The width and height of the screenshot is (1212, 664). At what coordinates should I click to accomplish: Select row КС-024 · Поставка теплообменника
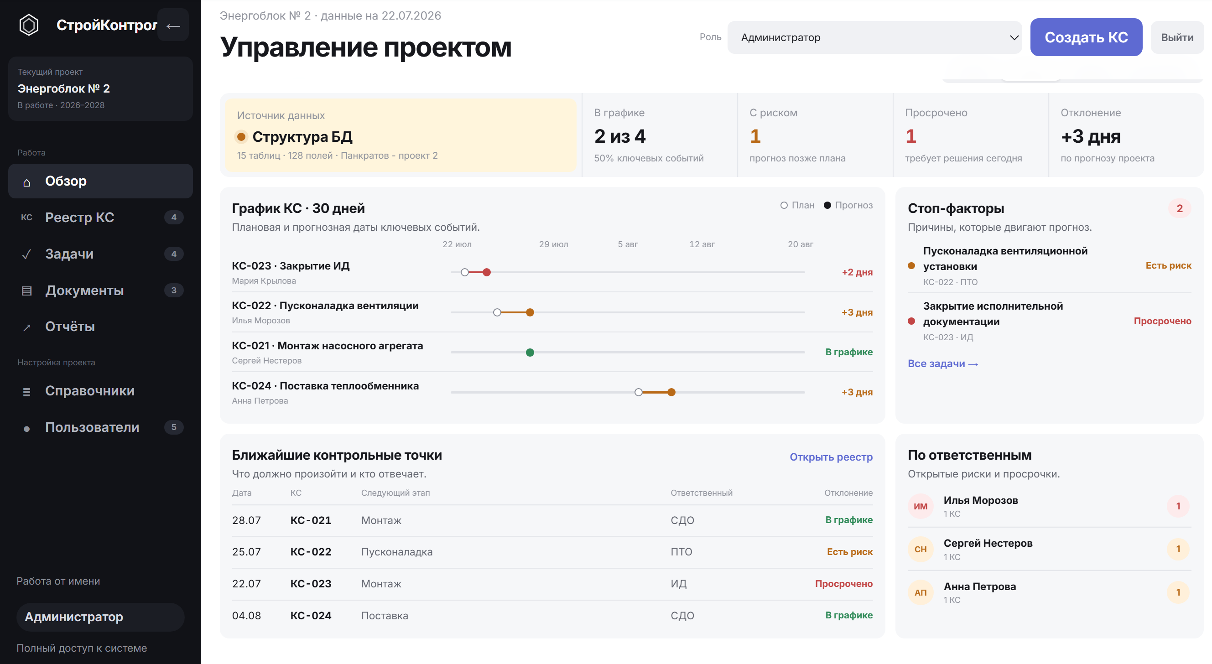pyautogui.click(x=552, y=392)
